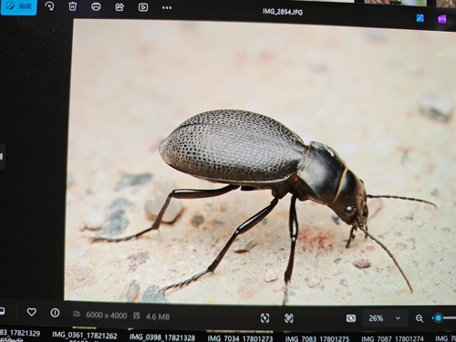Click the 4.6 MB file size text

click(158, 316)
